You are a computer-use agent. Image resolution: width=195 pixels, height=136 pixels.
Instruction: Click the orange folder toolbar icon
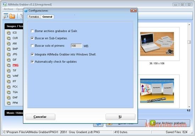12,16
